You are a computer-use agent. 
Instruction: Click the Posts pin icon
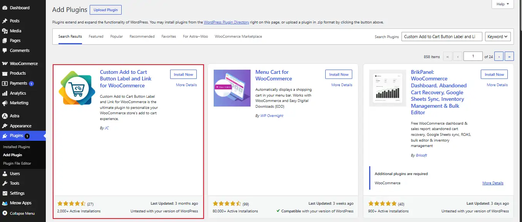(5, 21)
